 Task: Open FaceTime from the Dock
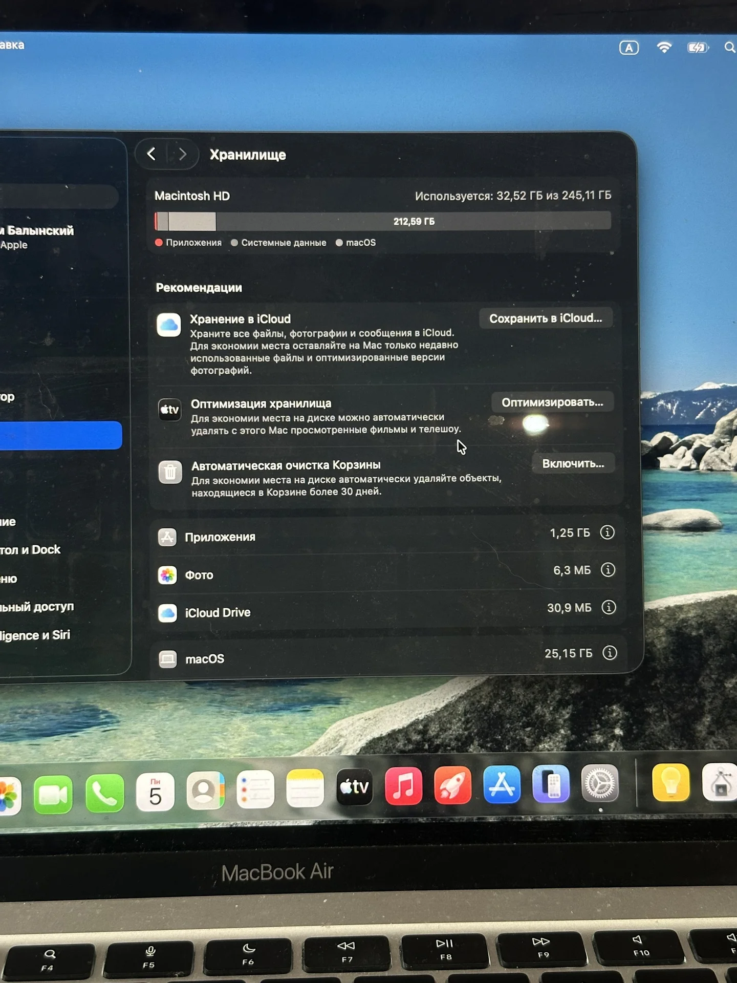click(x=53, y=794)
